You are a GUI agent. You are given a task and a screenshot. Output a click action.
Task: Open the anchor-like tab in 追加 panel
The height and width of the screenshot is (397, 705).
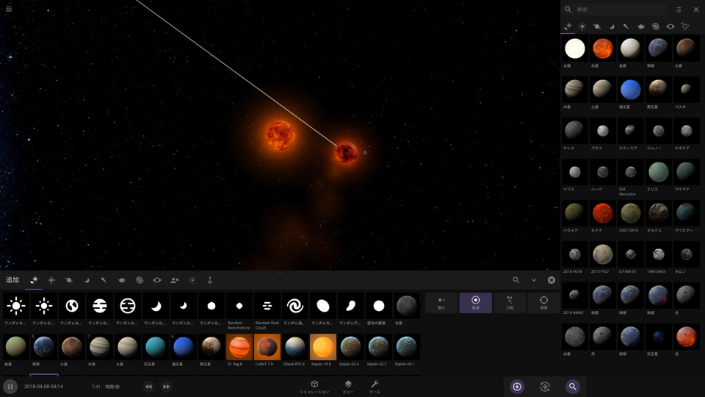click(x=209, y=280)
